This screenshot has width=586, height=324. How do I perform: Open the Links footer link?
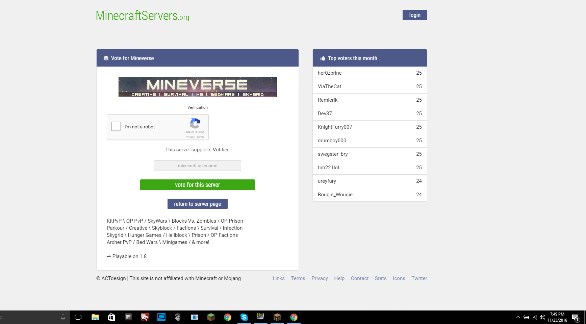click(279, 278)
